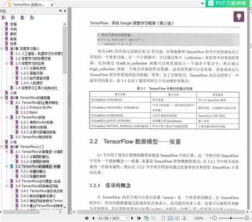Image resolution: width=252 pixels, height=222 pixels.
Task: Go to the first page
Action: [x=87, y=218]
